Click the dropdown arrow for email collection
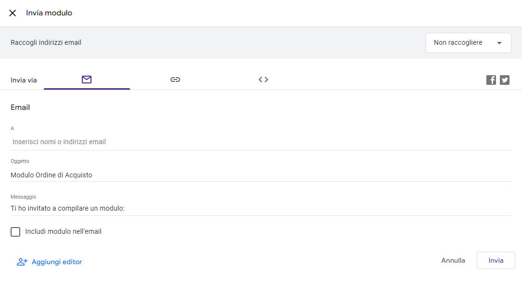The image size is (522, 282). tap(499, 43)
